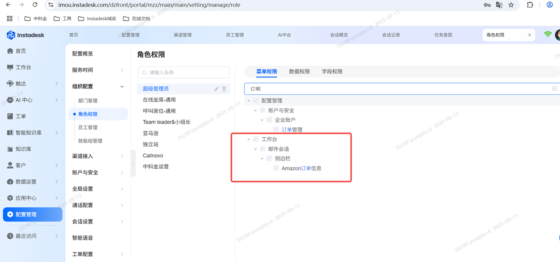Select the 亚马逊 role
Image resolution: width=560 pixels, height=262 pixels.
(150, 133)
